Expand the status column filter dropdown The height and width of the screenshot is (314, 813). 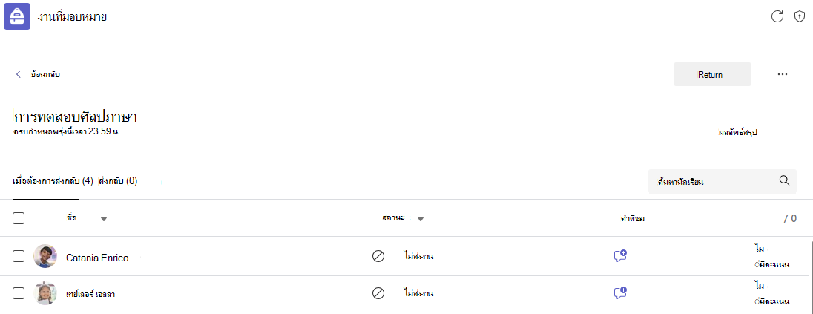(421, 219)
